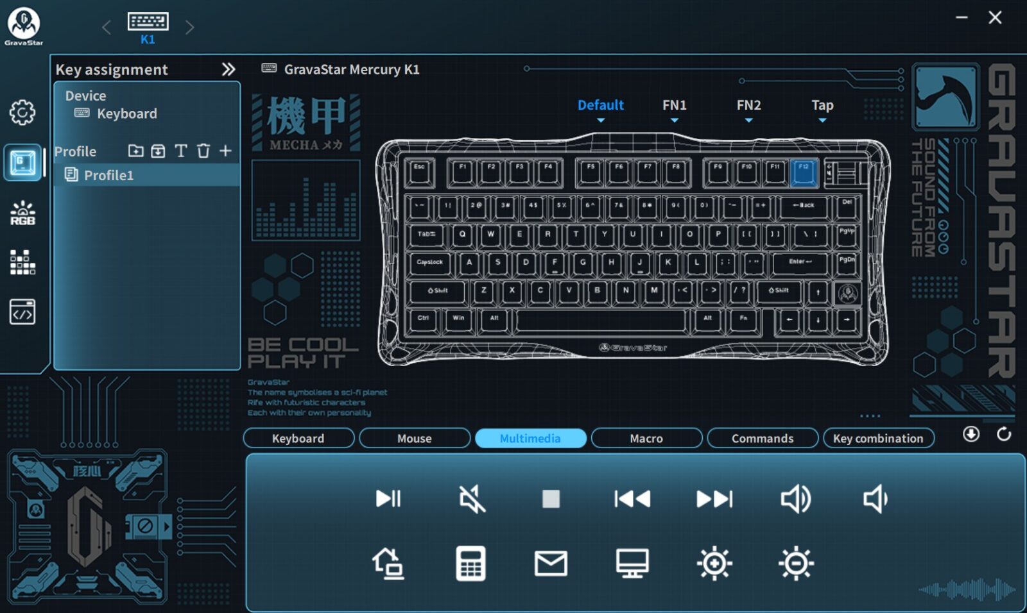
Task: Choose the email envelope multimedia icon
Action: (551, 564)
